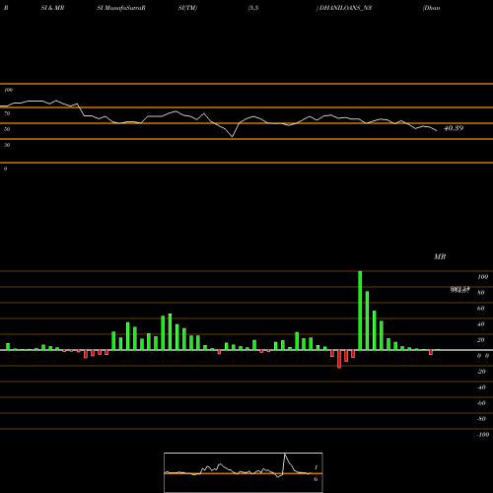This screenshot has width=493, height=493.
Task: Click the '(Dhan' text at the header's right end
Action: tap(432, 8)
